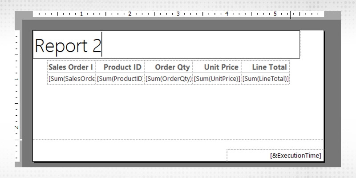This screenshot has width=356, height=178.
Task: Select the Unit Price column header
Action: point(217,67)
